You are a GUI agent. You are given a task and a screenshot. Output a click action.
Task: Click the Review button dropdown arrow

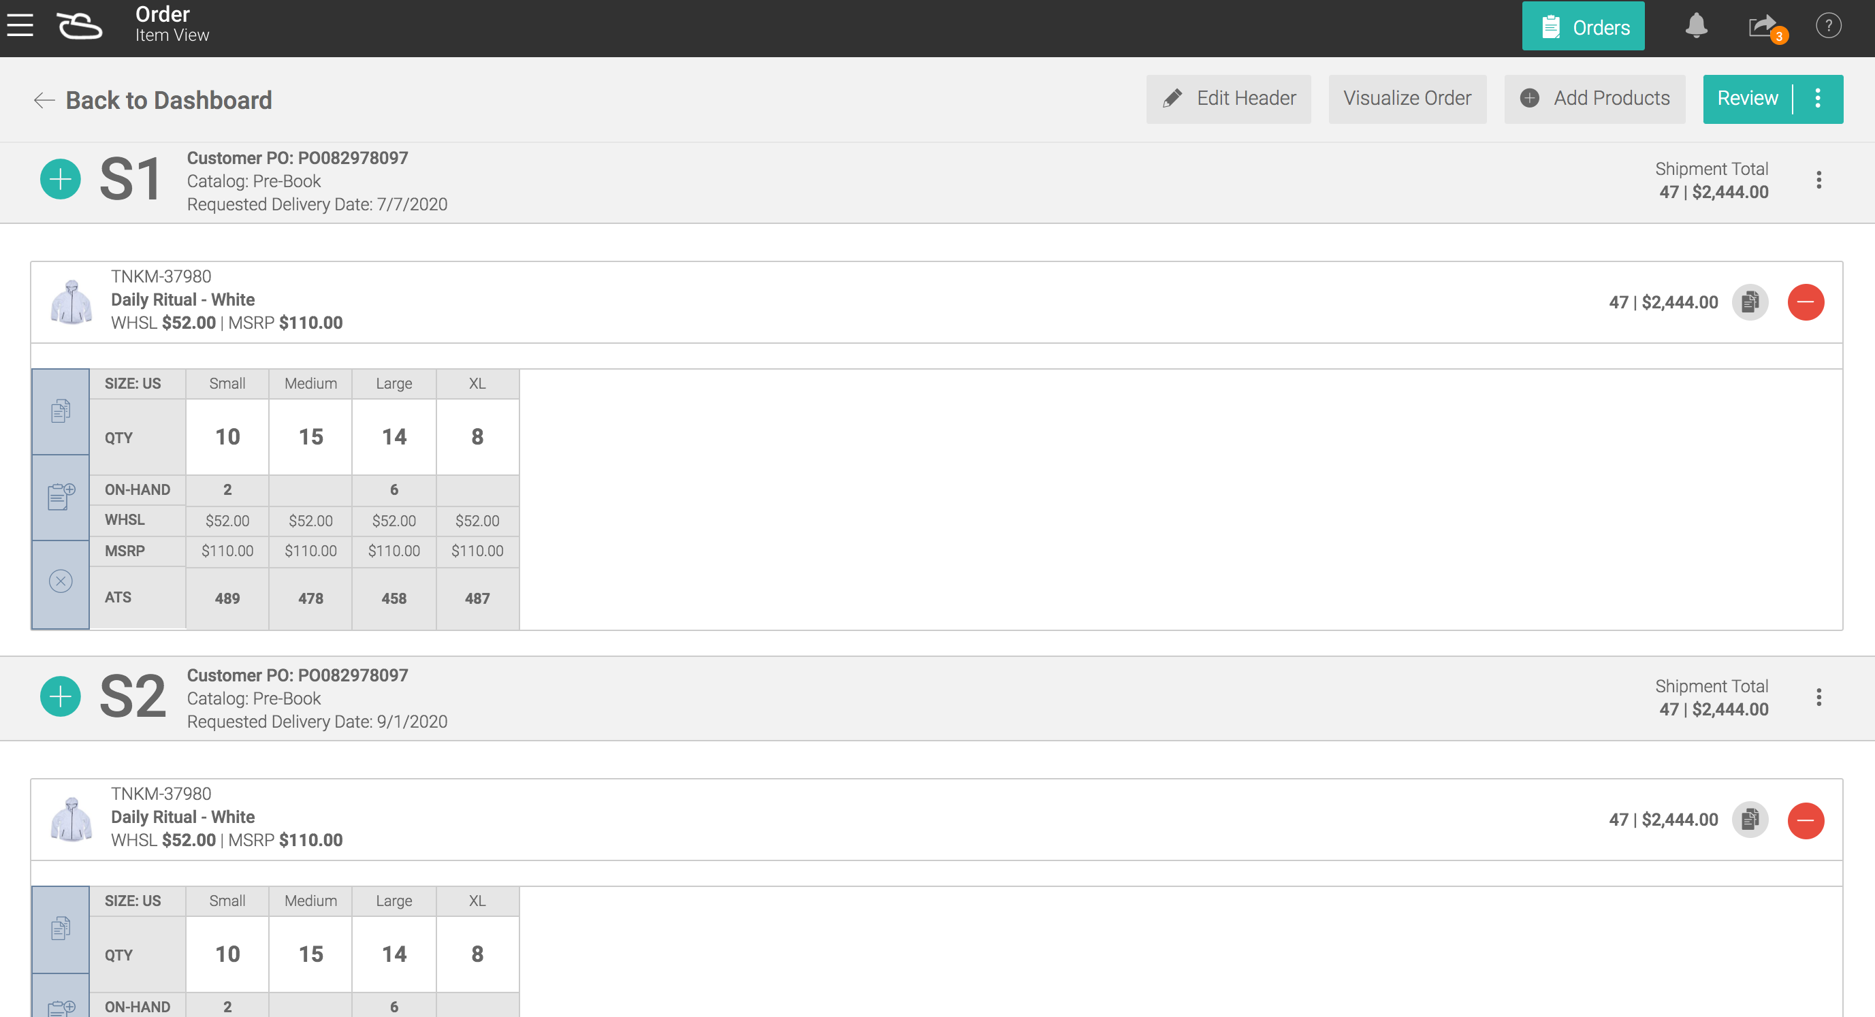[x=1818, y=99]
